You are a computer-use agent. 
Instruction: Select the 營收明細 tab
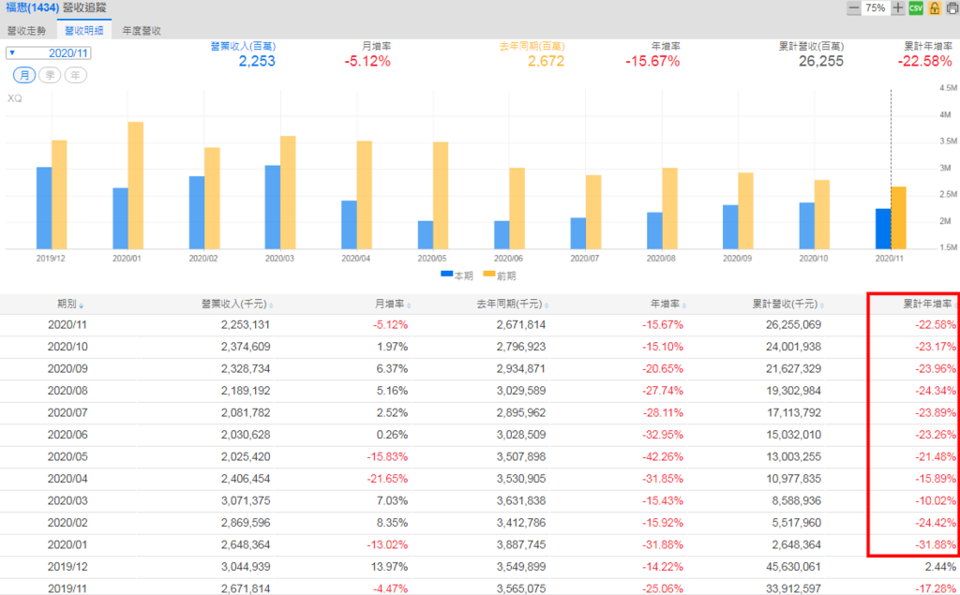(x=83, y=31)
